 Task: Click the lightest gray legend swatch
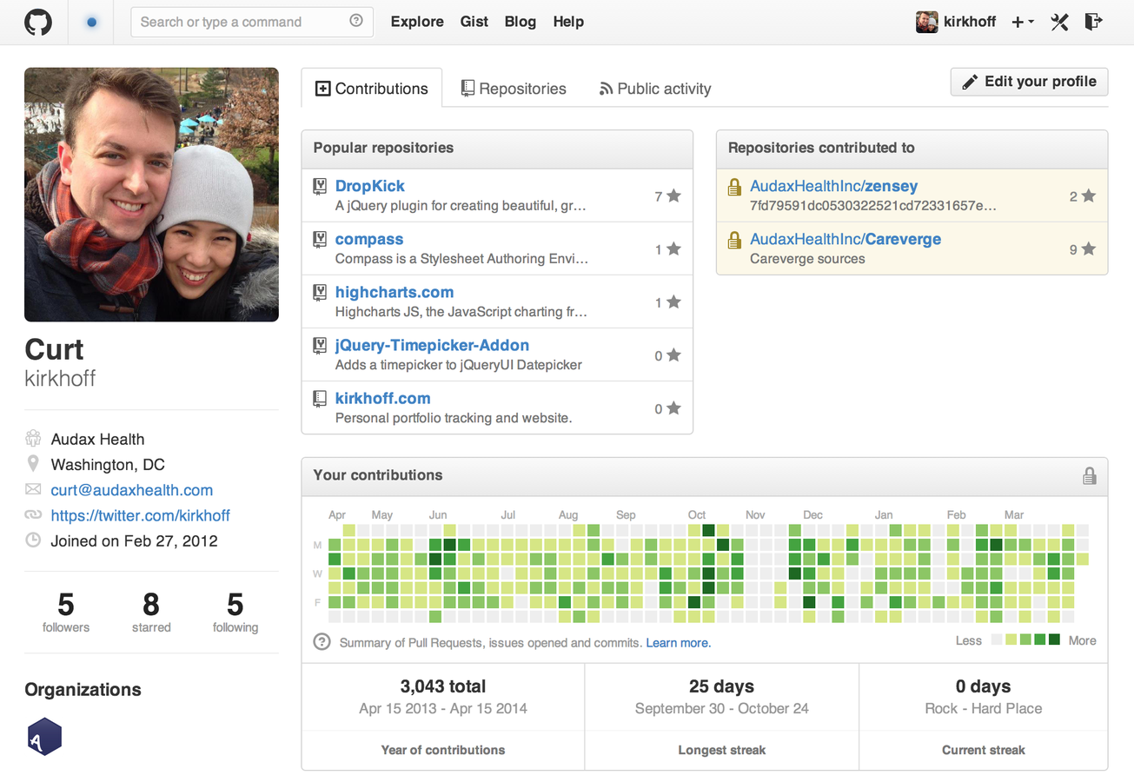(996, 640)
